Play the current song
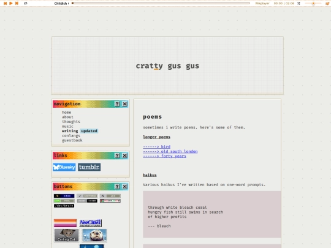 point(11,4)
